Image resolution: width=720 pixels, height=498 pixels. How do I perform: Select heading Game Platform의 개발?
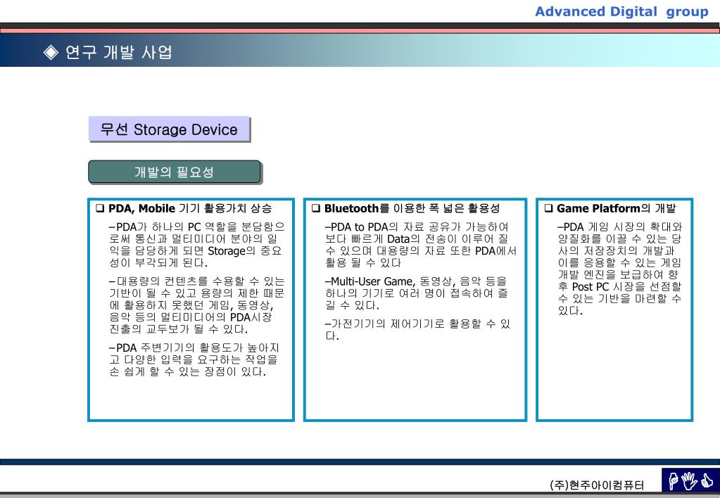click(617, 208)
